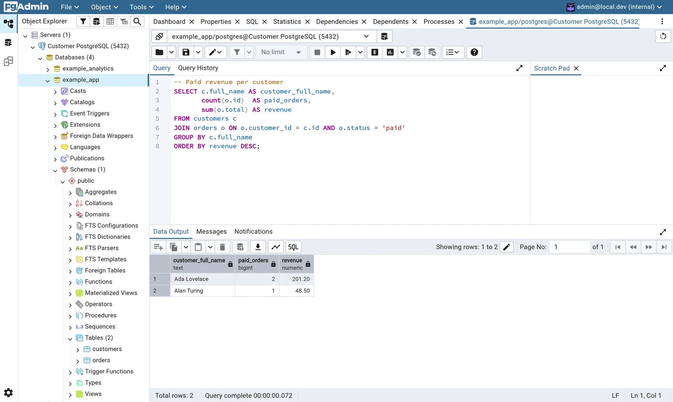Save the query file
Screen dimensions: 673x402
point(186,52)
